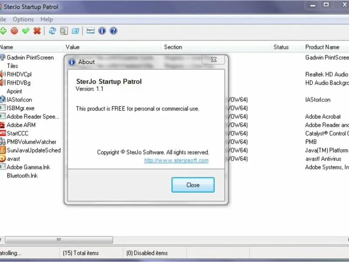Click the SunJavaUpdateSched Java icon
The image size is (349, 262).
[x=3, y=150]
